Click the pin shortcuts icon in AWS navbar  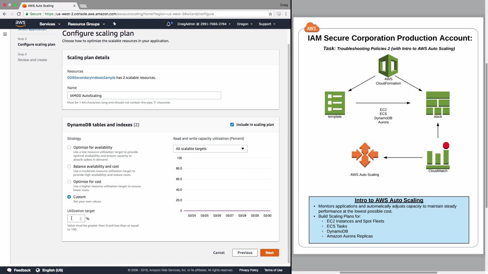(114, 24)
